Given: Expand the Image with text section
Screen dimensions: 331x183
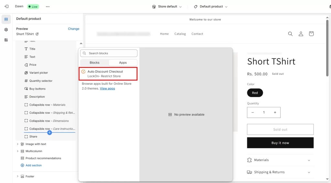Looking at the screenshot, I should pos(18,144).
